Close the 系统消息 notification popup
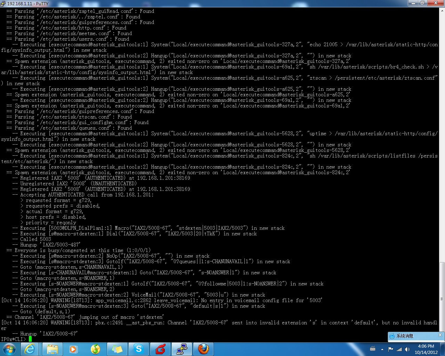This screenshot has height=356, width=445. pyautogui.click(x=440, y=335)
